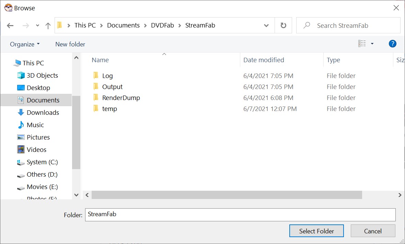Refresh the StreamFab folder view
The image size is (405, 244).
[x=283, y=25]
